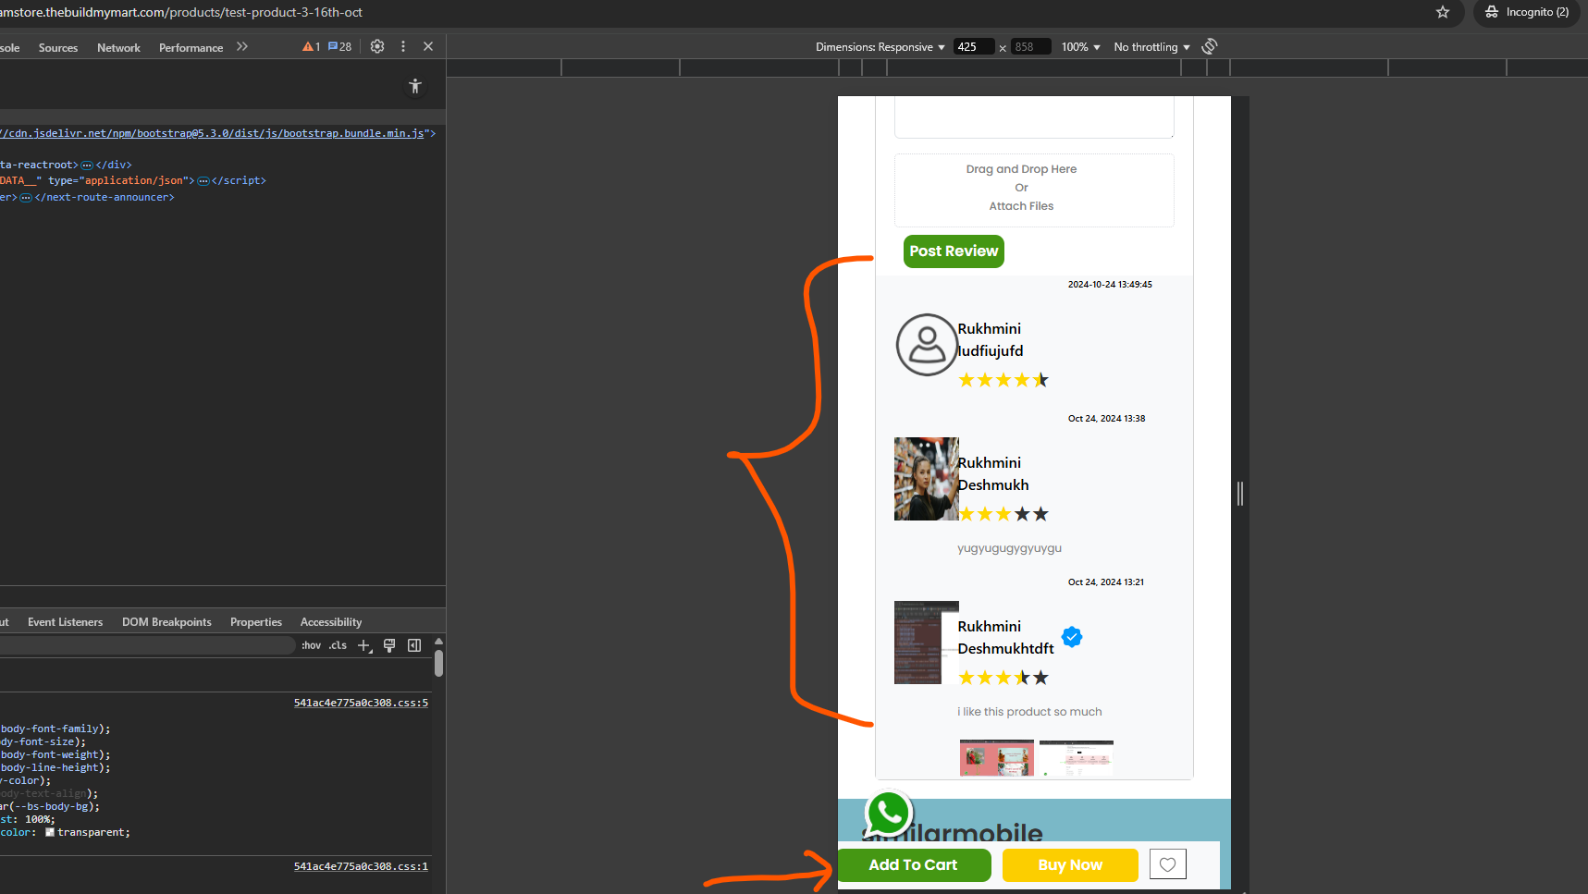Viewport: 1588px width, 894px height.
Task: Click the address bar URL
Action: pyautogui.click(x=181, y=12)
